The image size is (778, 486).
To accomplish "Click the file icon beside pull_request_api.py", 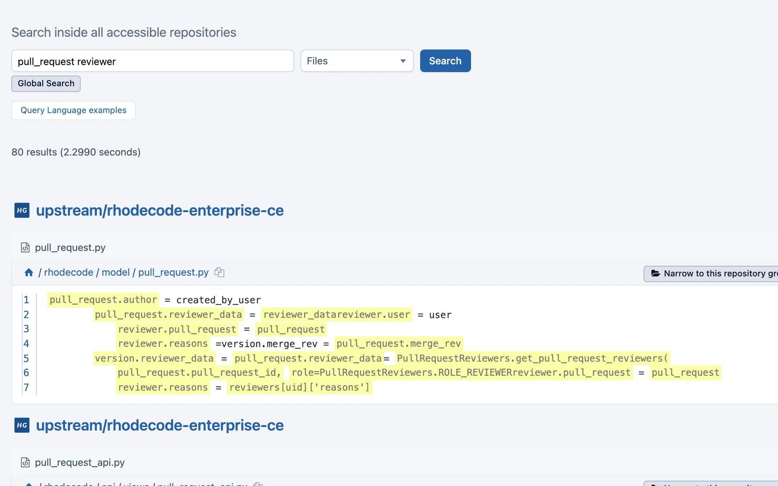I will [x=26, y=462].
